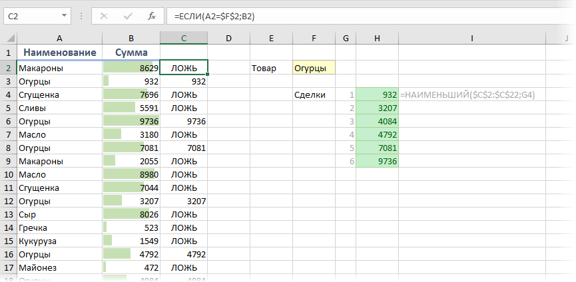Click the Insert Function fx button
This screenshot has width=576, height=282.
pyautogui.click(x=152, y=16)
